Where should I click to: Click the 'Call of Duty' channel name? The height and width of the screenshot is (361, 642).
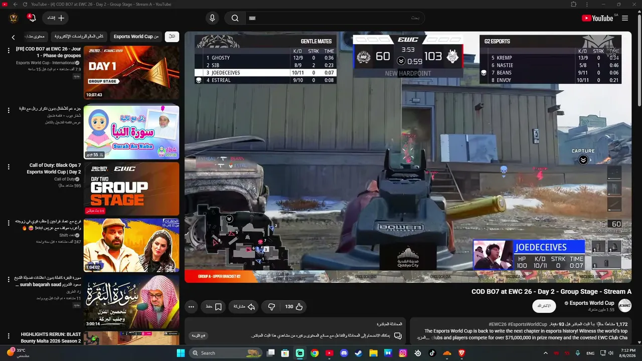click(x=65, y=179)
